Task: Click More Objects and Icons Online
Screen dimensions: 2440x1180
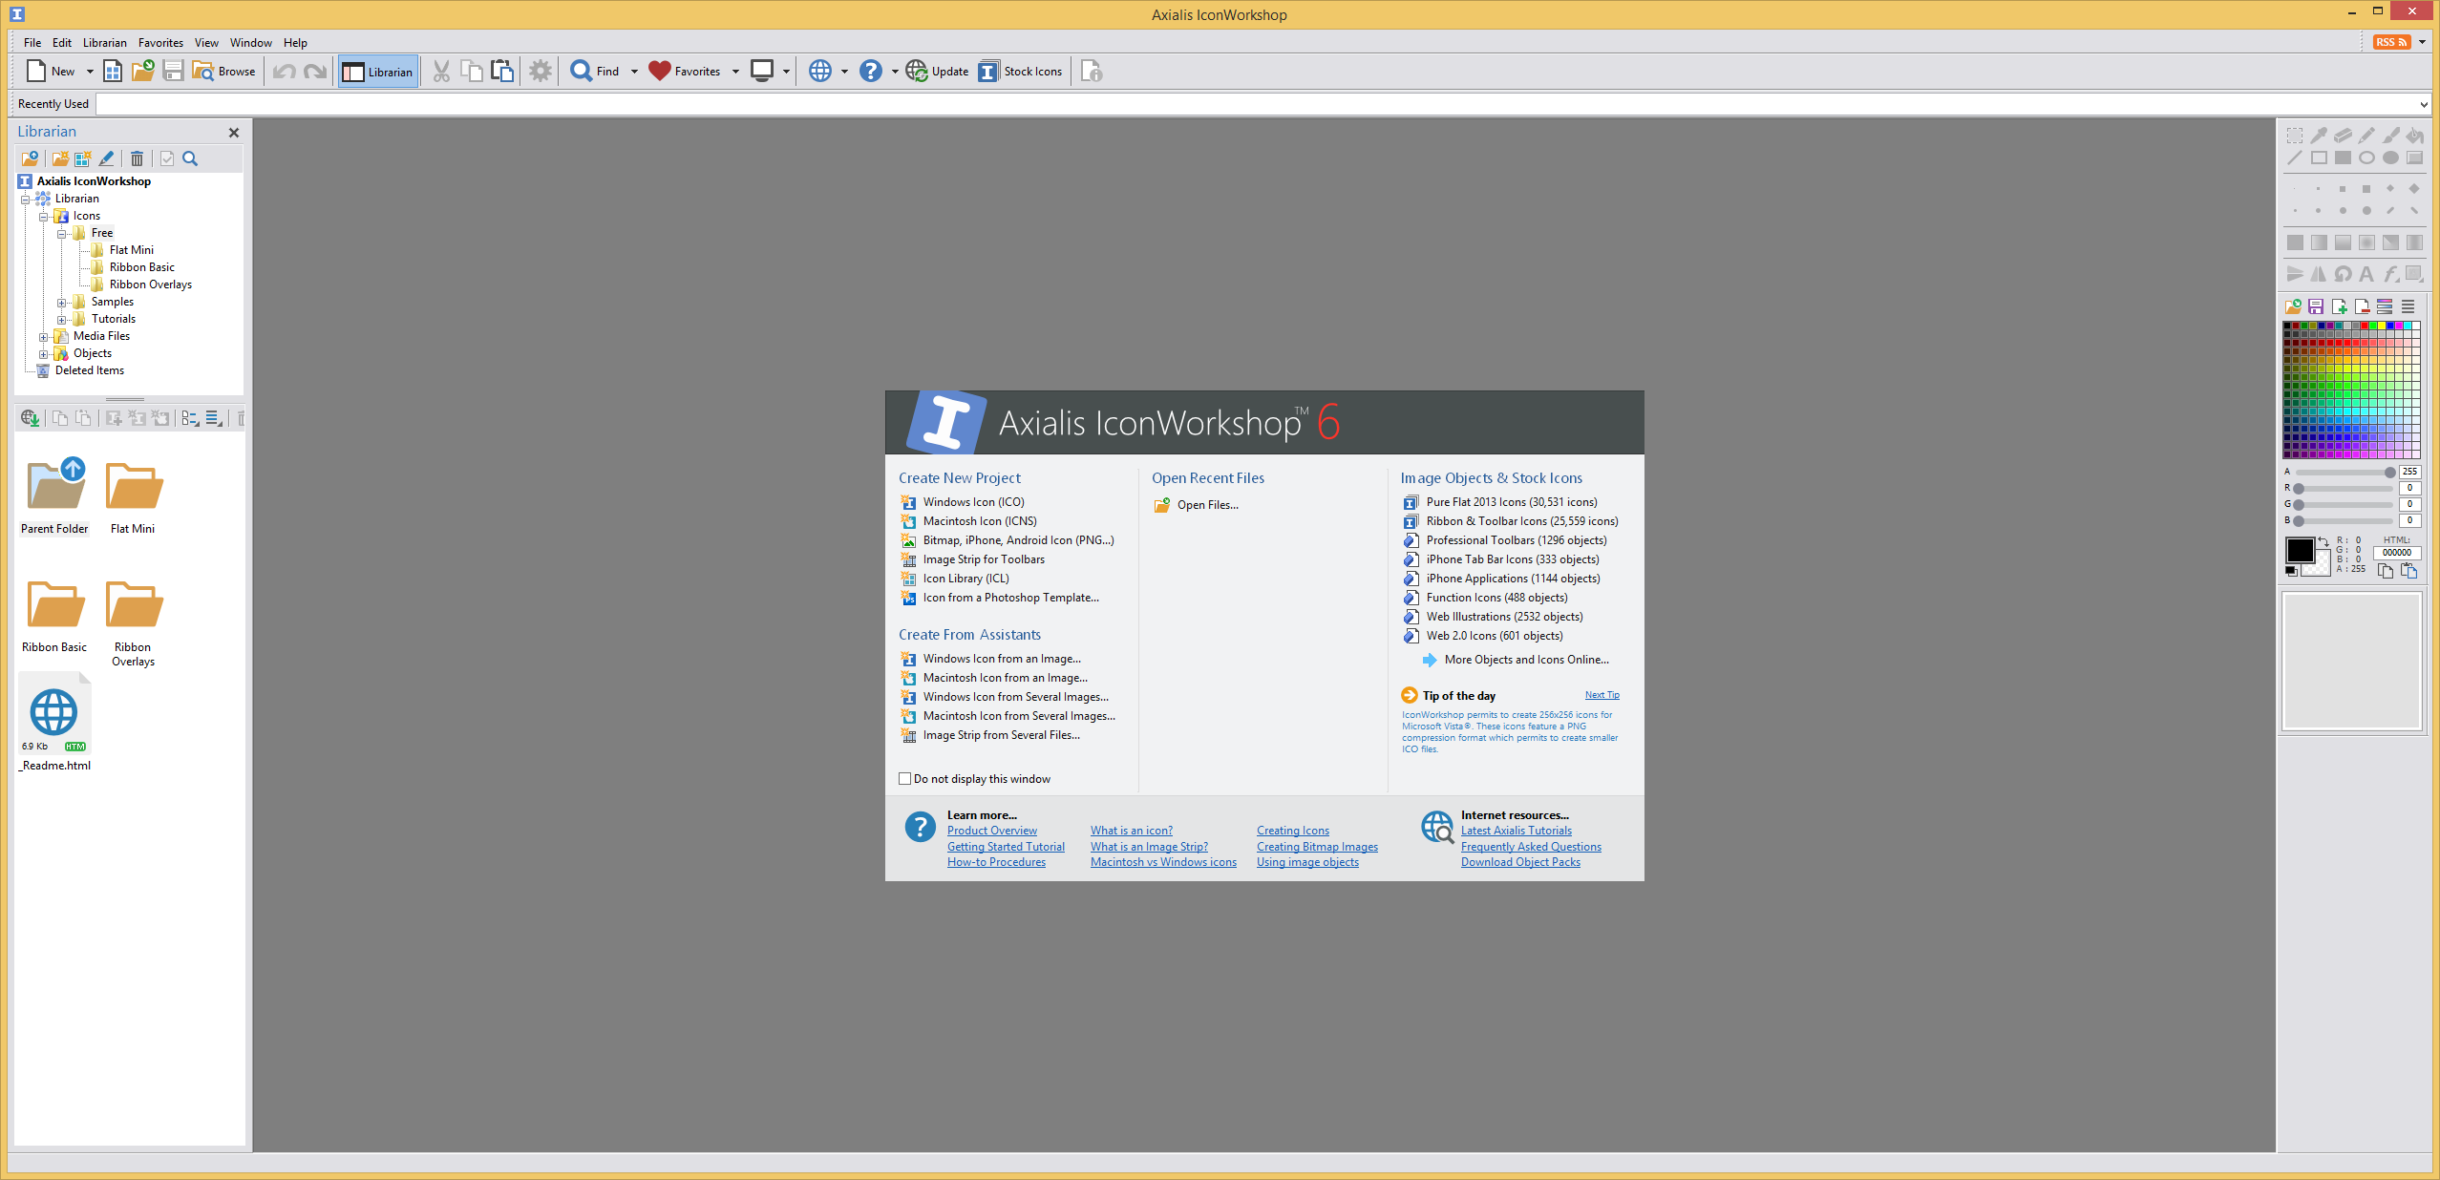Action: pyautogui.click(x=1526, y=660)
